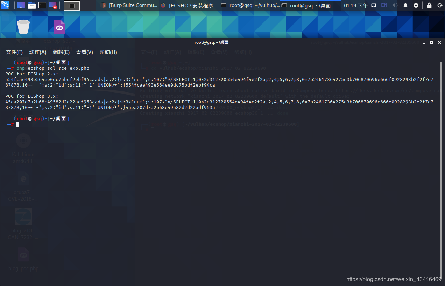This screenshot has width=445, height=286.
Task: Click the hash ending 554fcae493e564ee0dc75bdf2ebf94ca
Action: click(x=170, y=85)
